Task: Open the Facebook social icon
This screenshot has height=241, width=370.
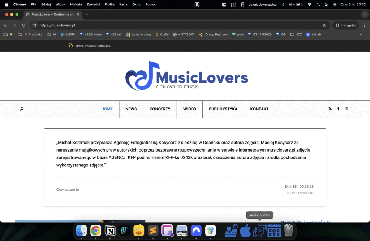Action: click(x=338, y=109)
